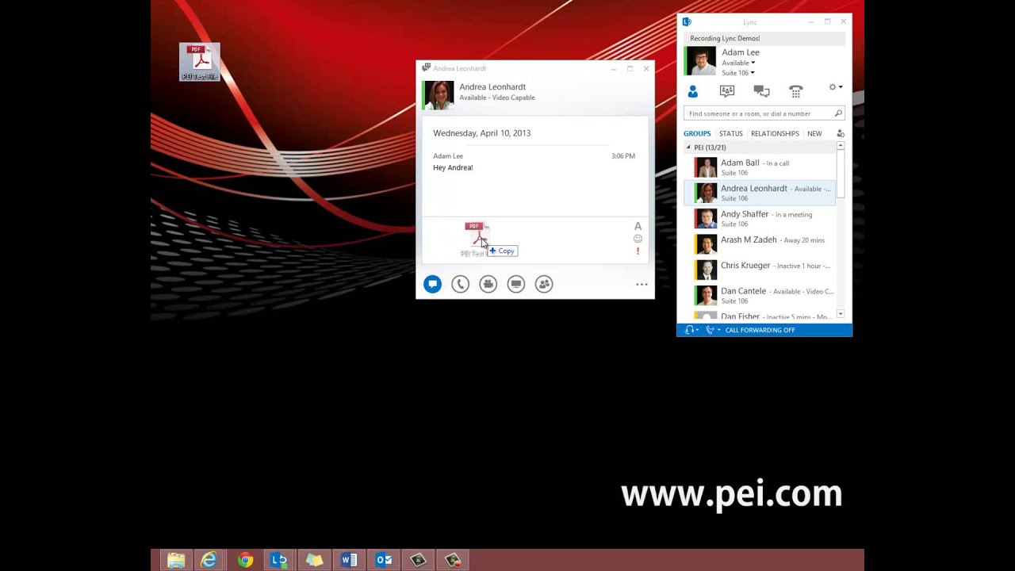This screenshot has height=571, width=1015.
Task: Launch Internet Explorer from taskbar
Action: tap(209, 560)
